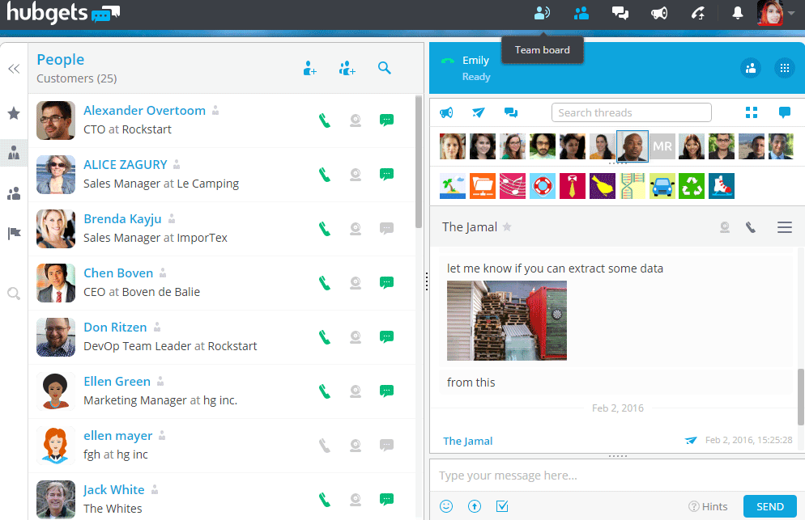Collapse the sidebar with the double chevron
805x520 pixels.
tap(14, 69)
